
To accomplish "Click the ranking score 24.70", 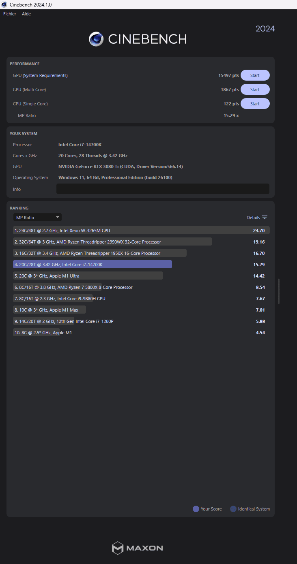I will point(259,231).
